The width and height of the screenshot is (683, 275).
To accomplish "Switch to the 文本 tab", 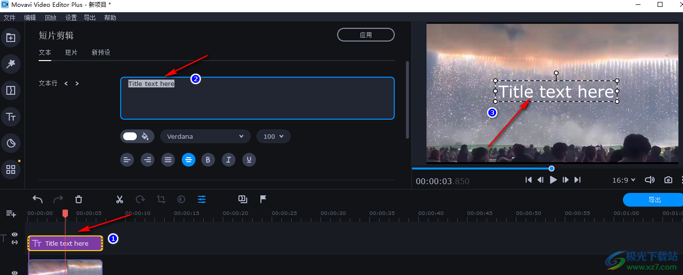I will (x=45, y=52).
